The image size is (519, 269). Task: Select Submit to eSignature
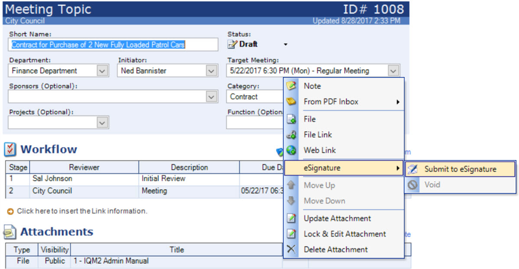[x=460, y=169]
